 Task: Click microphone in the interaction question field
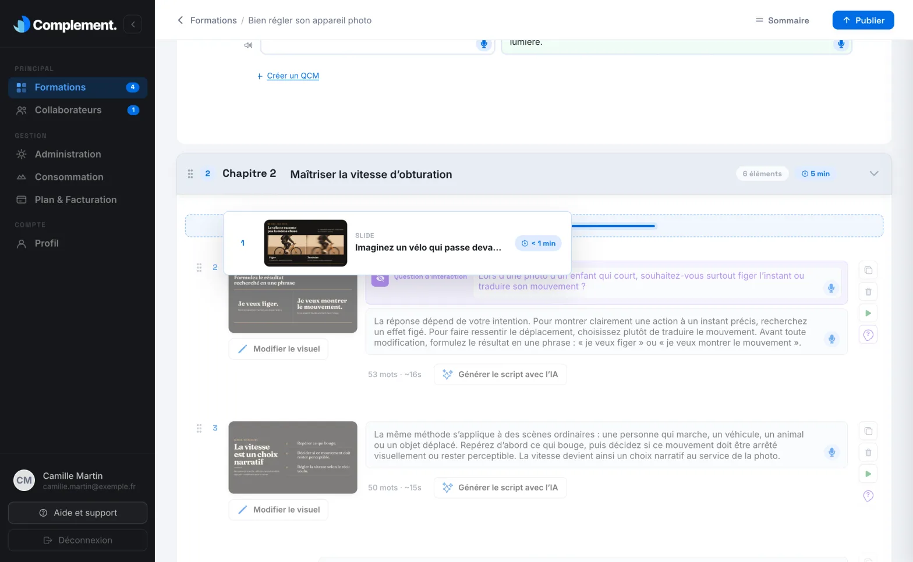coord(831,288)
